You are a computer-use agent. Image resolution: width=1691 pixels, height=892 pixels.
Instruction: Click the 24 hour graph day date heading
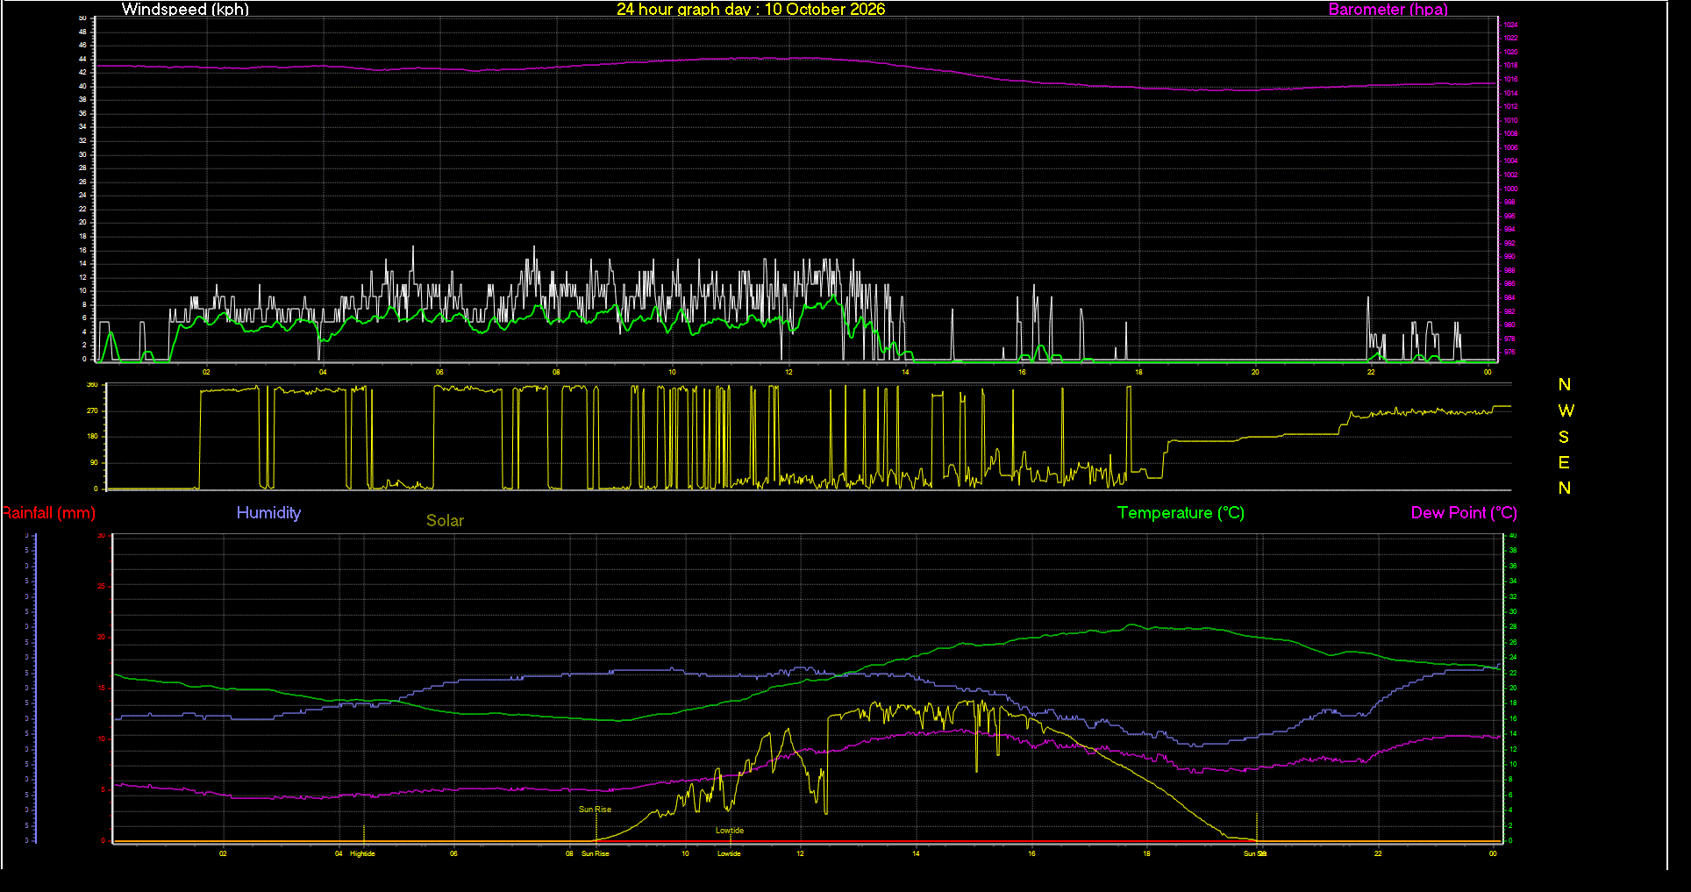coord(751,10)
